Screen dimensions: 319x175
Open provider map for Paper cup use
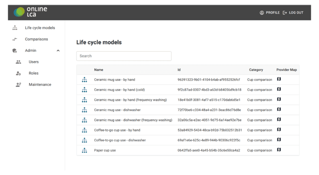click(x=279, y=150)
